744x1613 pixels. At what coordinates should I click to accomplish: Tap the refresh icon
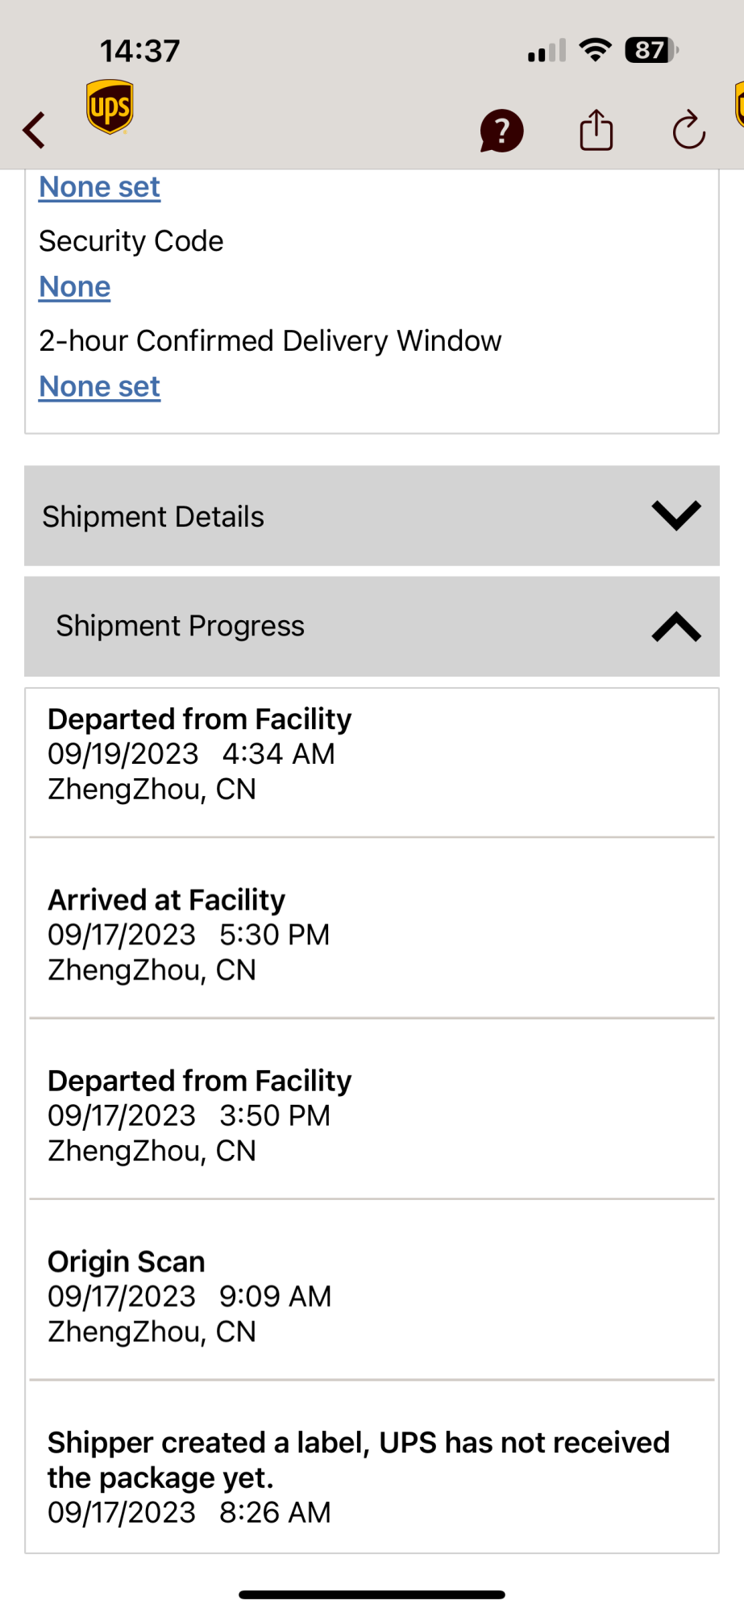[x=689, y=130]
